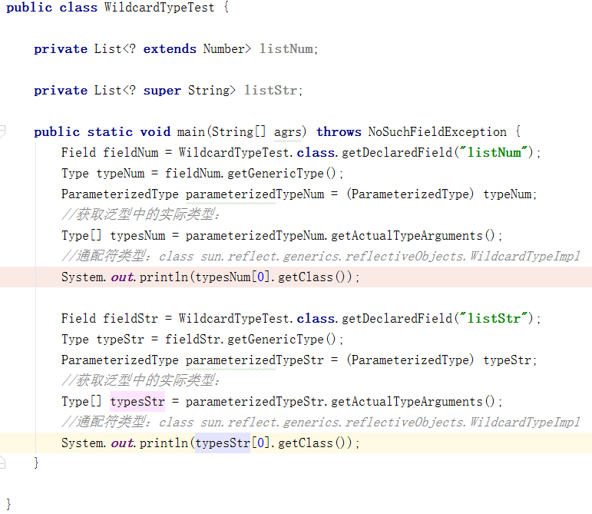The image size is (592, 514).
Task: Click the pink-highlighted typesStr variable declaration
Action: 137,402
